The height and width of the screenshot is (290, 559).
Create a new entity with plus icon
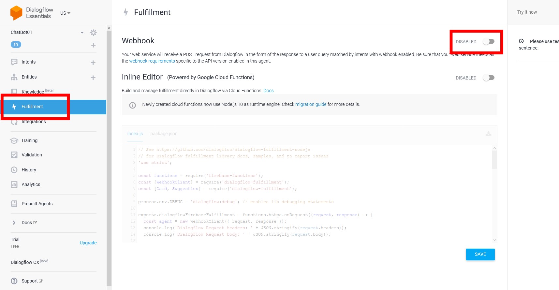point(93,78)
